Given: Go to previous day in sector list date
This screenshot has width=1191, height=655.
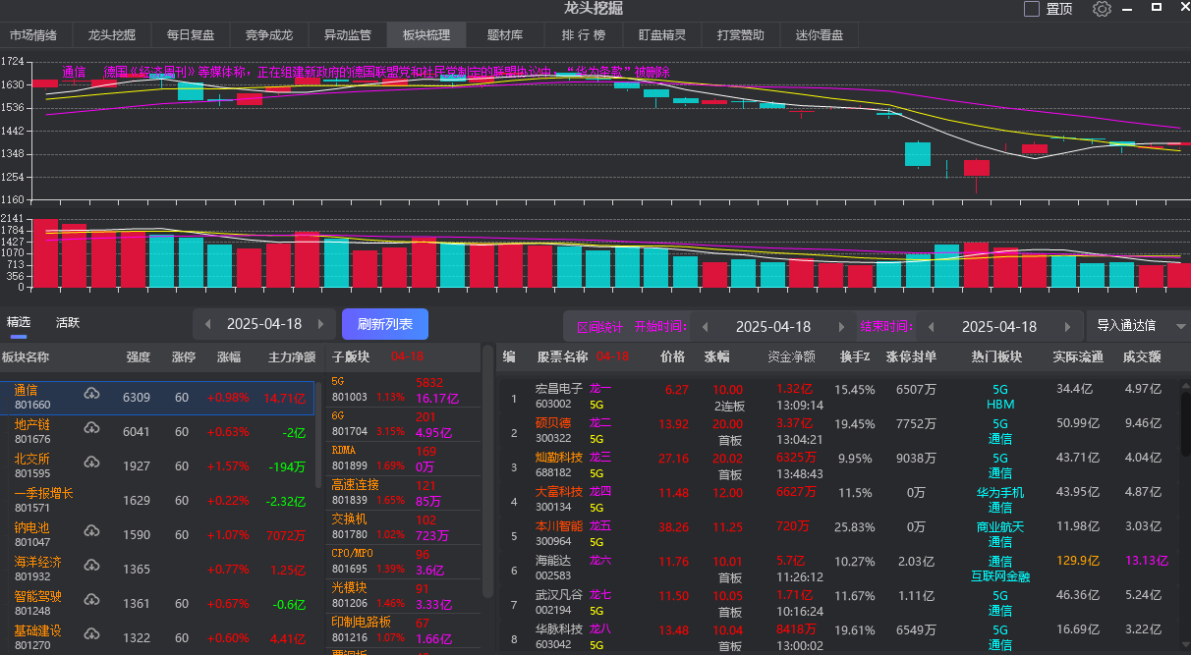Looking at the screenshot, I should pyautogui.click(x=207, y=324).
